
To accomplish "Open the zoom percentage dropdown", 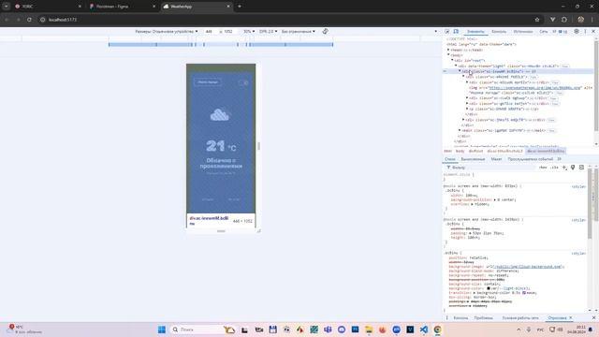I will click(249, 31).
